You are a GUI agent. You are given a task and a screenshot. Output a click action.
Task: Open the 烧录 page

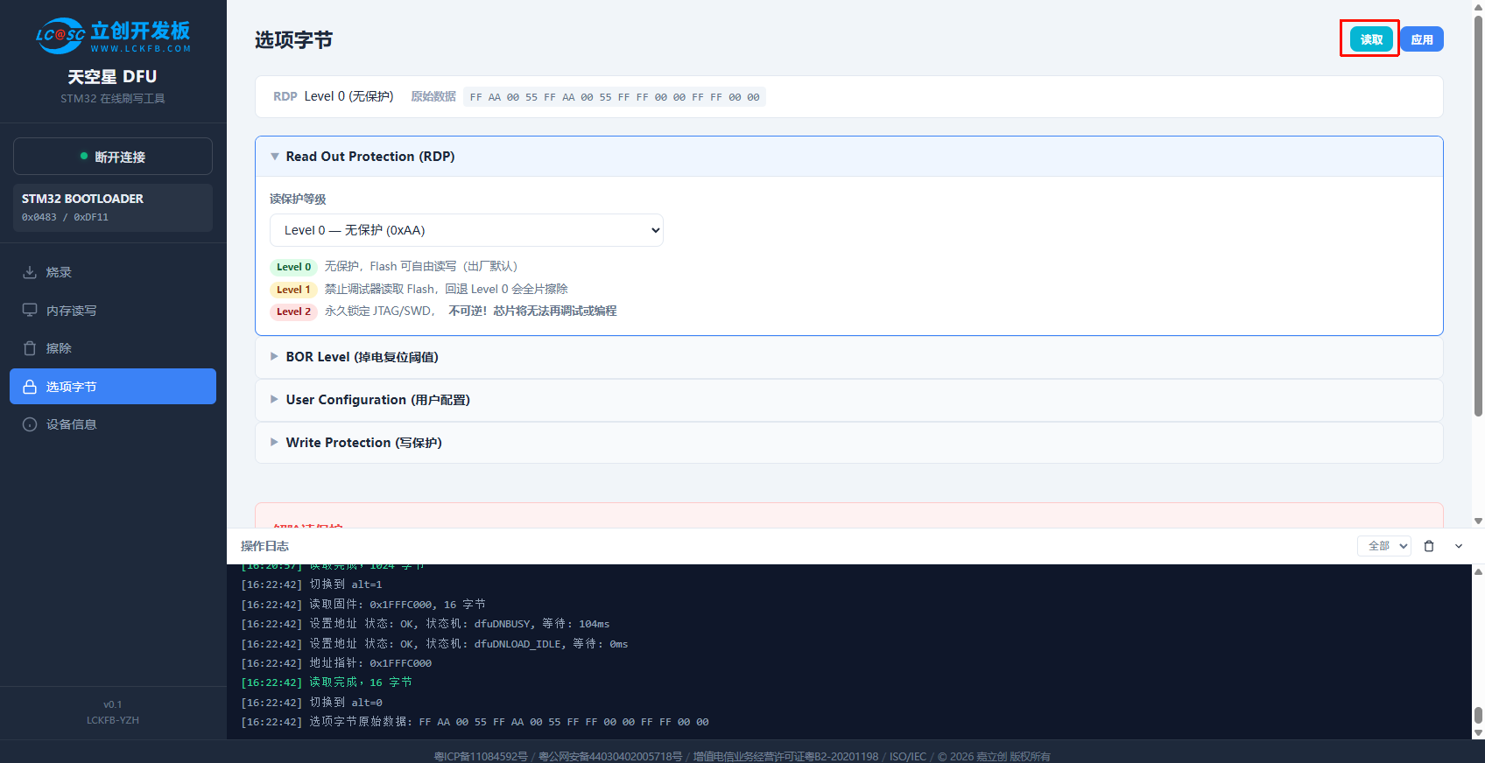pyautogui.click(x=113, y=272)
